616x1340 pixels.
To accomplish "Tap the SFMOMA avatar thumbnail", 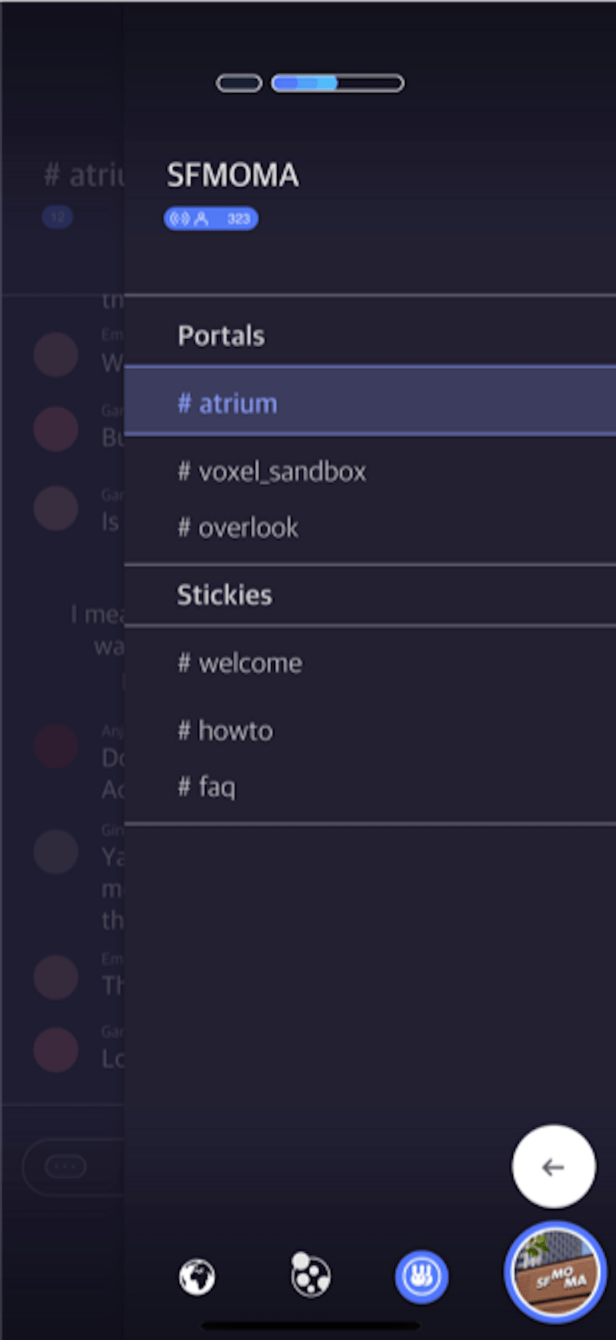I will click(555, 1271).
